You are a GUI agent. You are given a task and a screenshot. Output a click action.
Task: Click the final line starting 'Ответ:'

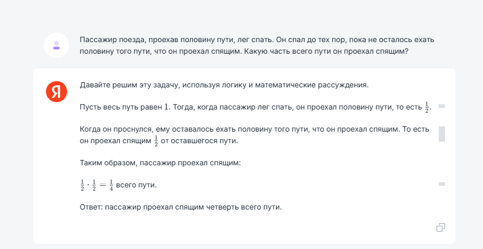point(181,207)
